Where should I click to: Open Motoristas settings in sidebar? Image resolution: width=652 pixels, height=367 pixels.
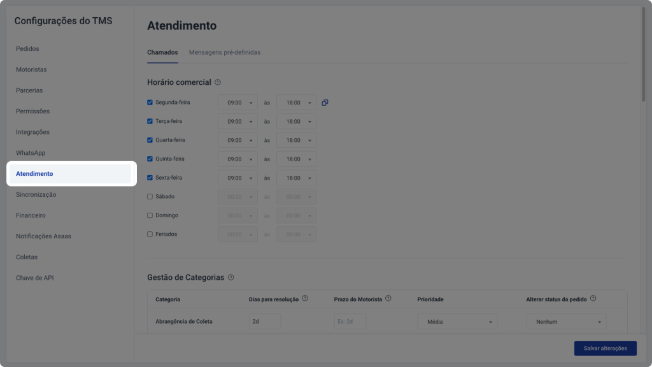[31, 69]
